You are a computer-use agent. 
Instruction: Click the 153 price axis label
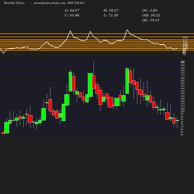pyautogui.click(x=183, y=86)
